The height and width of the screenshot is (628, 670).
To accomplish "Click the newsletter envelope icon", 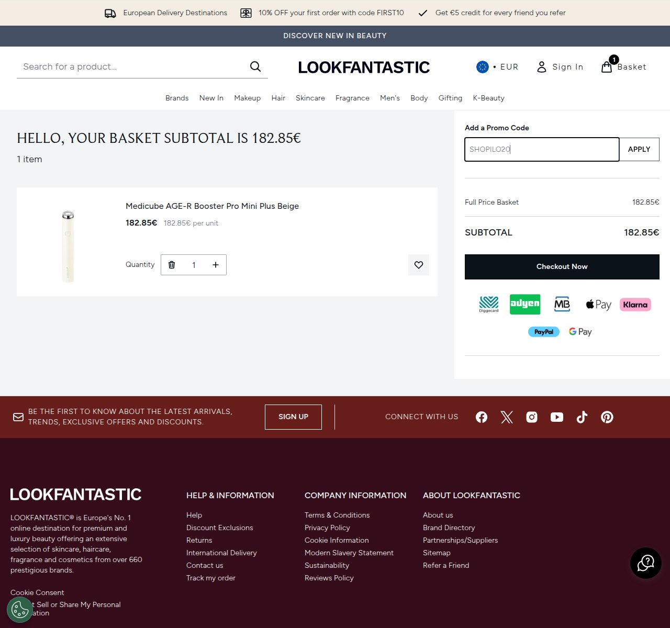I will pyautogui.click(x=18, y=417).
